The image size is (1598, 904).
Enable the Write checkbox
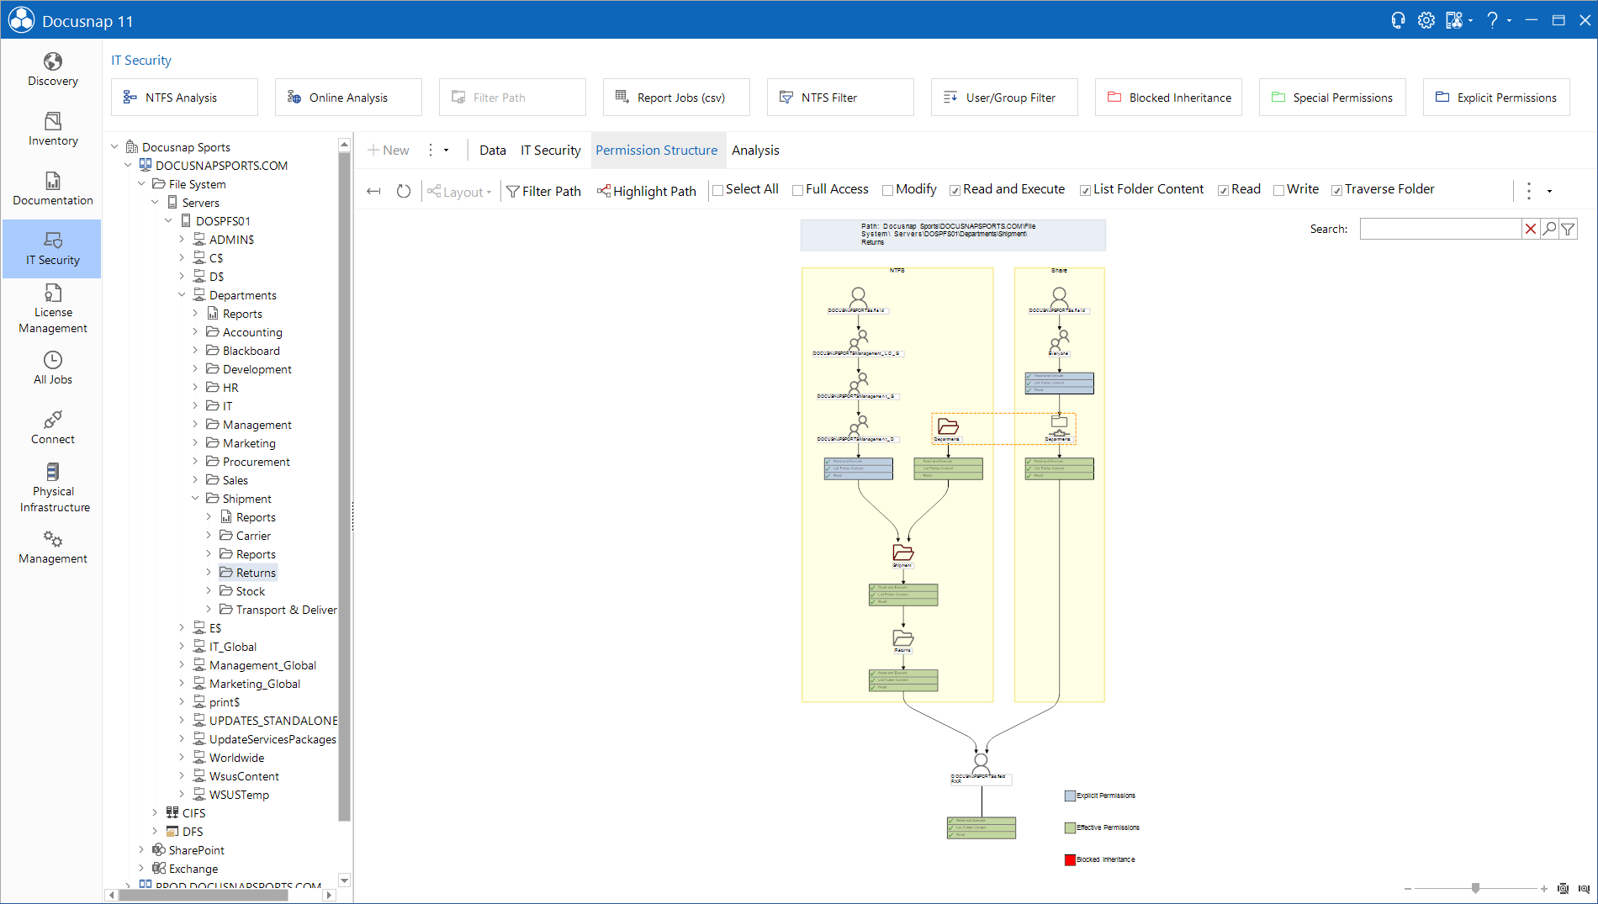click(x=1278, y=190)
